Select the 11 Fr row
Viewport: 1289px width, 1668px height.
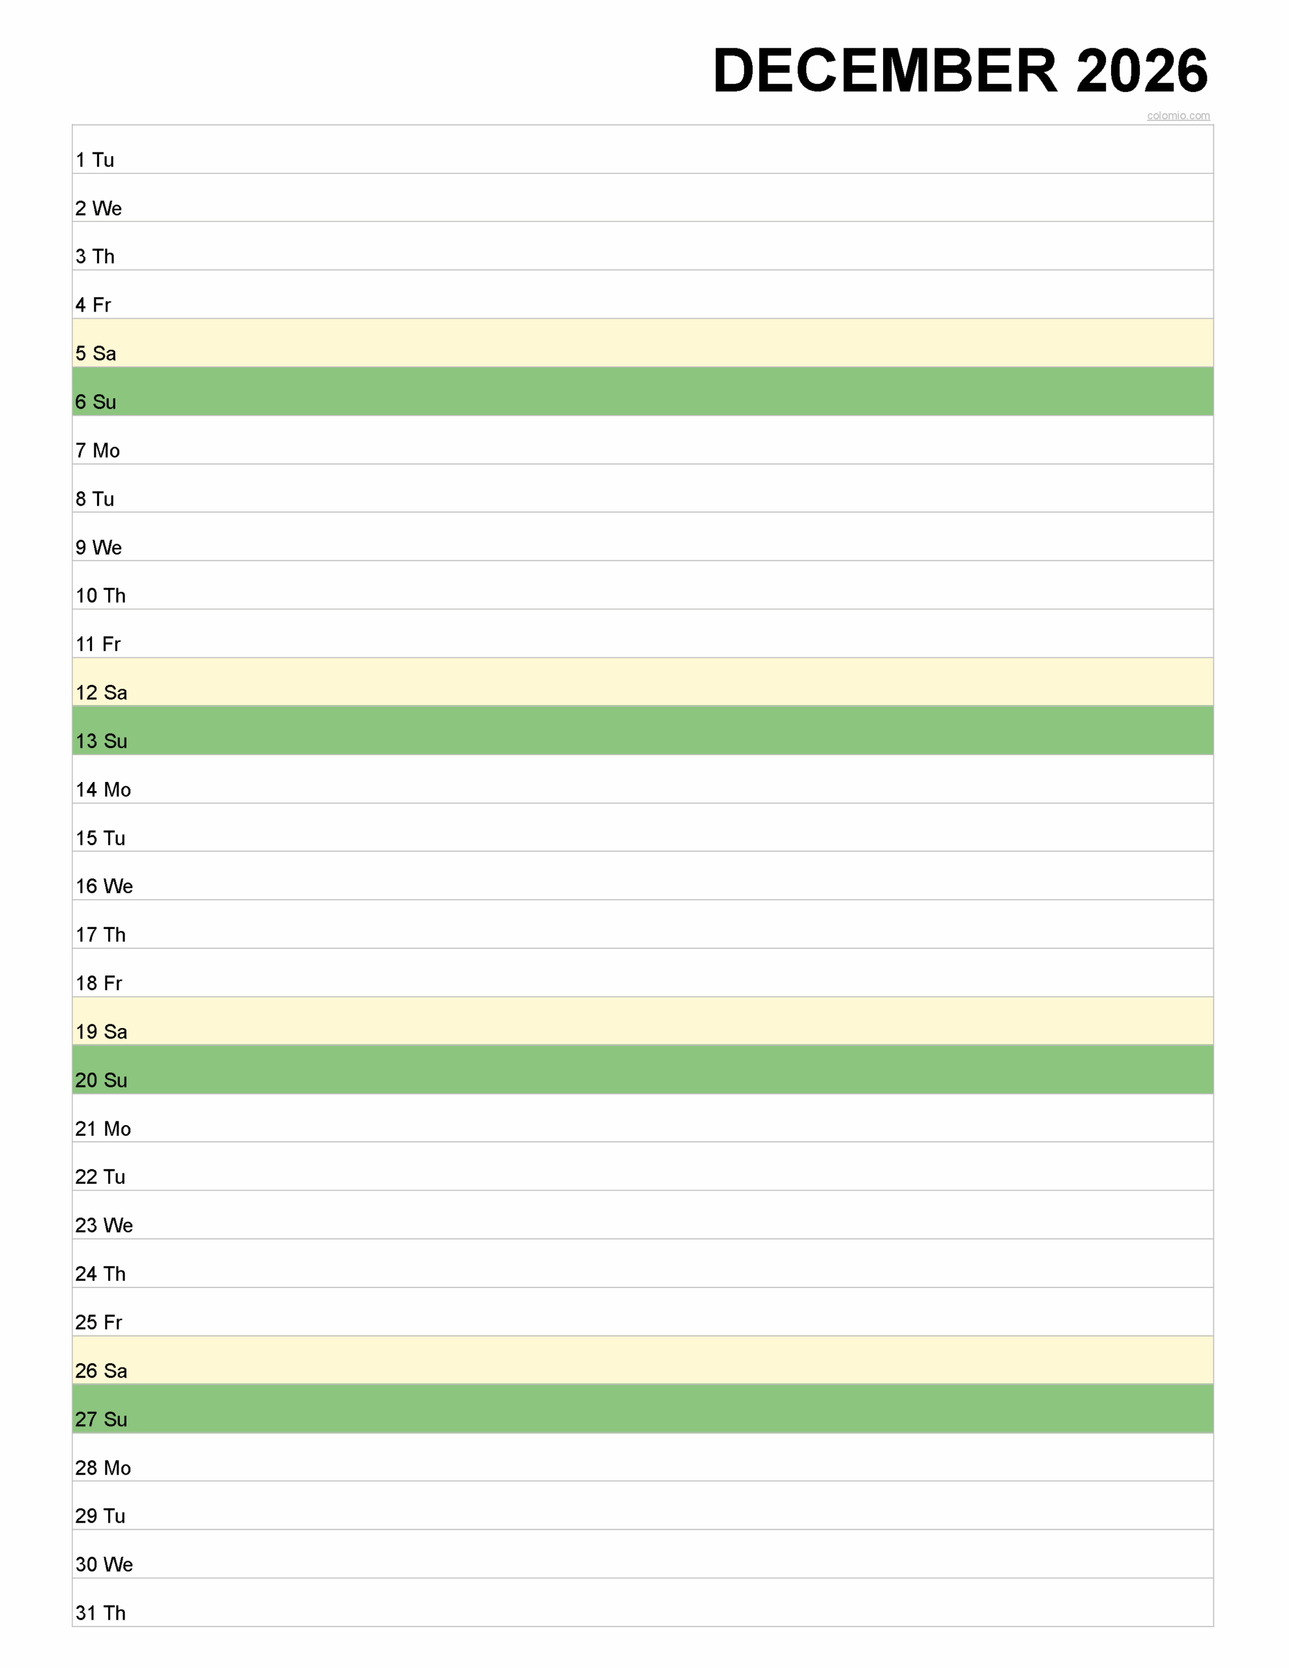(643, 634)
